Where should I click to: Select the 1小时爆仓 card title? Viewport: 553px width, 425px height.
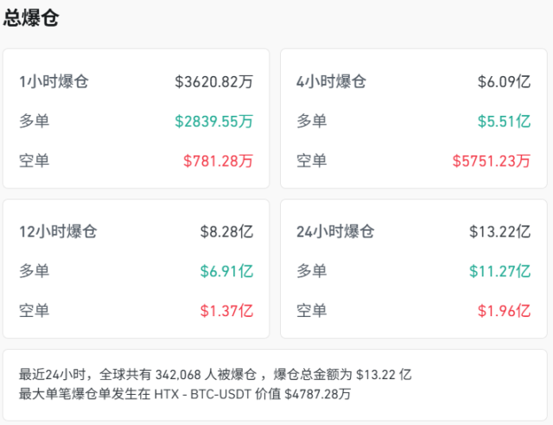(x=54, y=82)
